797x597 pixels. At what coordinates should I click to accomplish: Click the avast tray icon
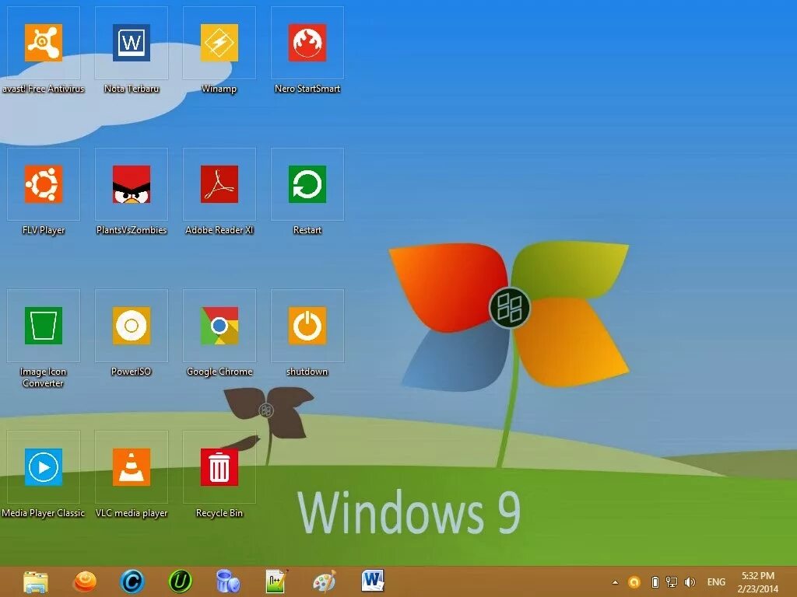(634, 582)
